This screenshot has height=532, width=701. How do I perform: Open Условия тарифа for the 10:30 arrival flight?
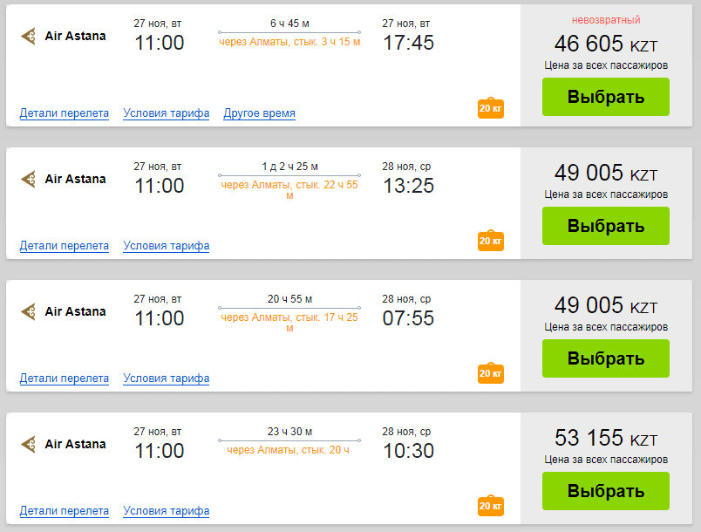point(167,510)
